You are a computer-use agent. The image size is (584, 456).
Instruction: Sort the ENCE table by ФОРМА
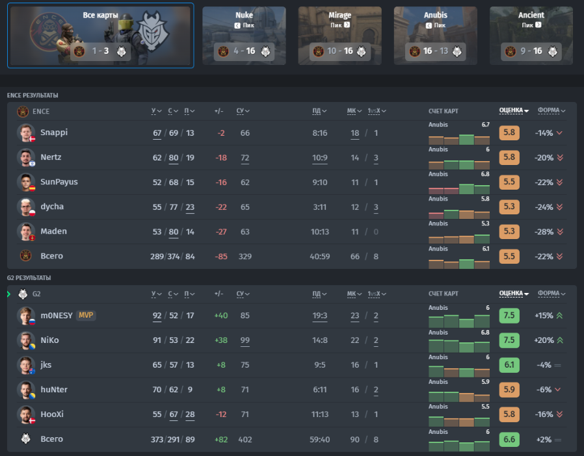[x=551, y=110]
